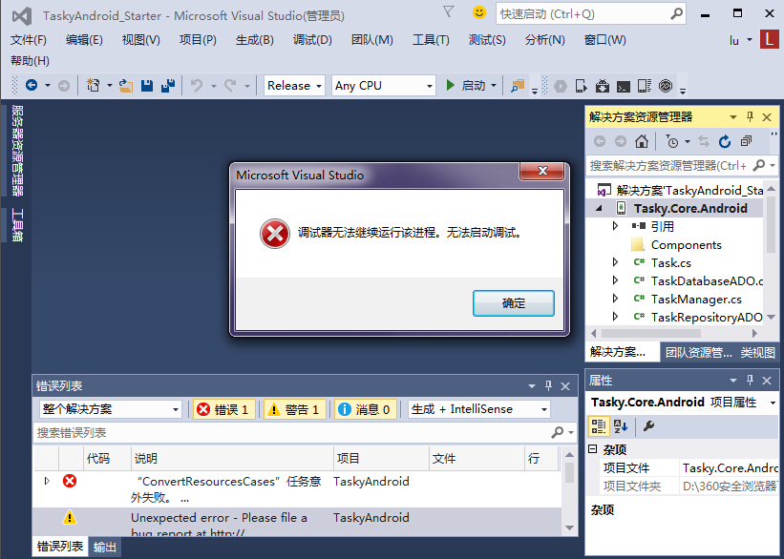Toggle the messages 0 filter button
The width and height of the screenshot is (784, 559).
(366, 409)
